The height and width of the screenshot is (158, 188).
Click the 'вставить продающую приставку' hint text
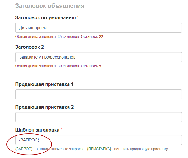(x=141, y=149)
